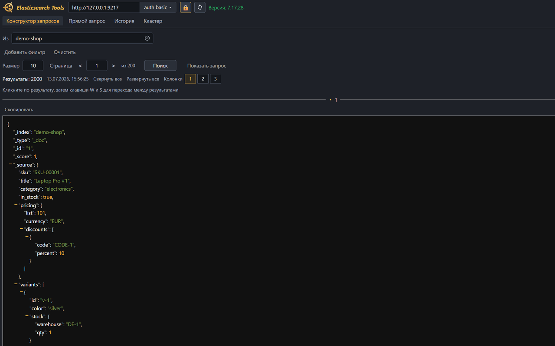This screenshot has height=346, width=555.
Task: Click the list price 101 value
Action: tap(41, 213)
